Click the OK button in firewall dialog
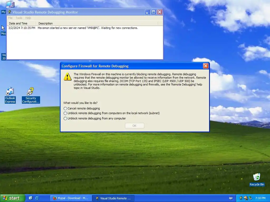This screenshot has height=202, width=270. pos(134,125)
